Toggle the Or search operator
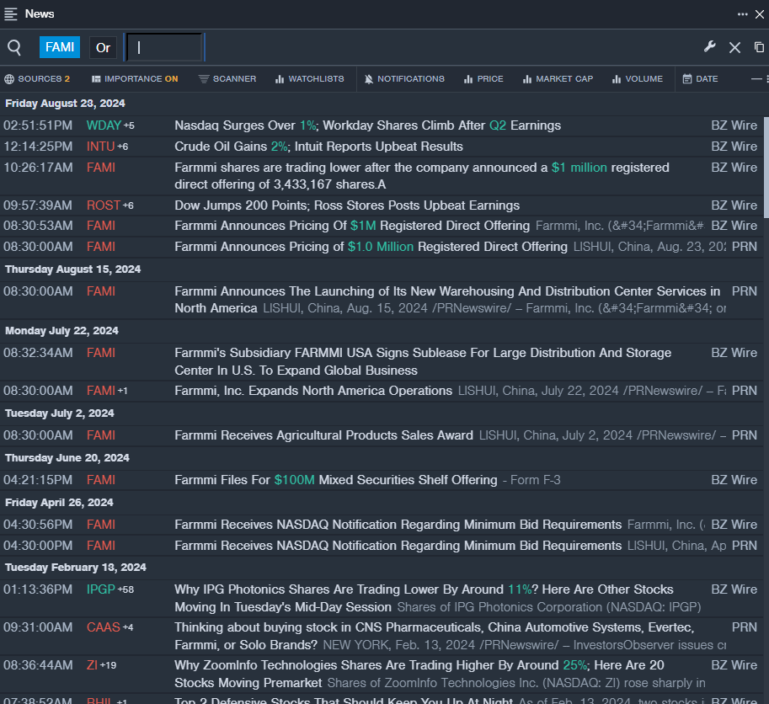This screenshot has height=704, width=769. (x=103, y=48)
